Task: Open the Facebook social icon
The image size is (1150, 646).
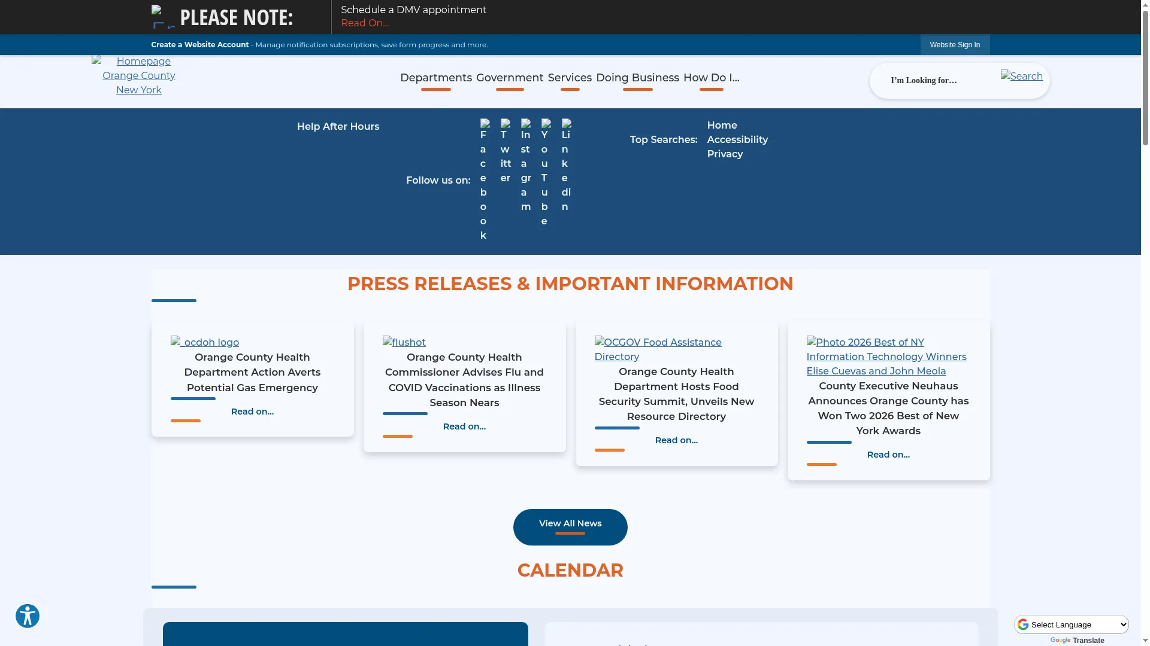Action: (485, 179)
